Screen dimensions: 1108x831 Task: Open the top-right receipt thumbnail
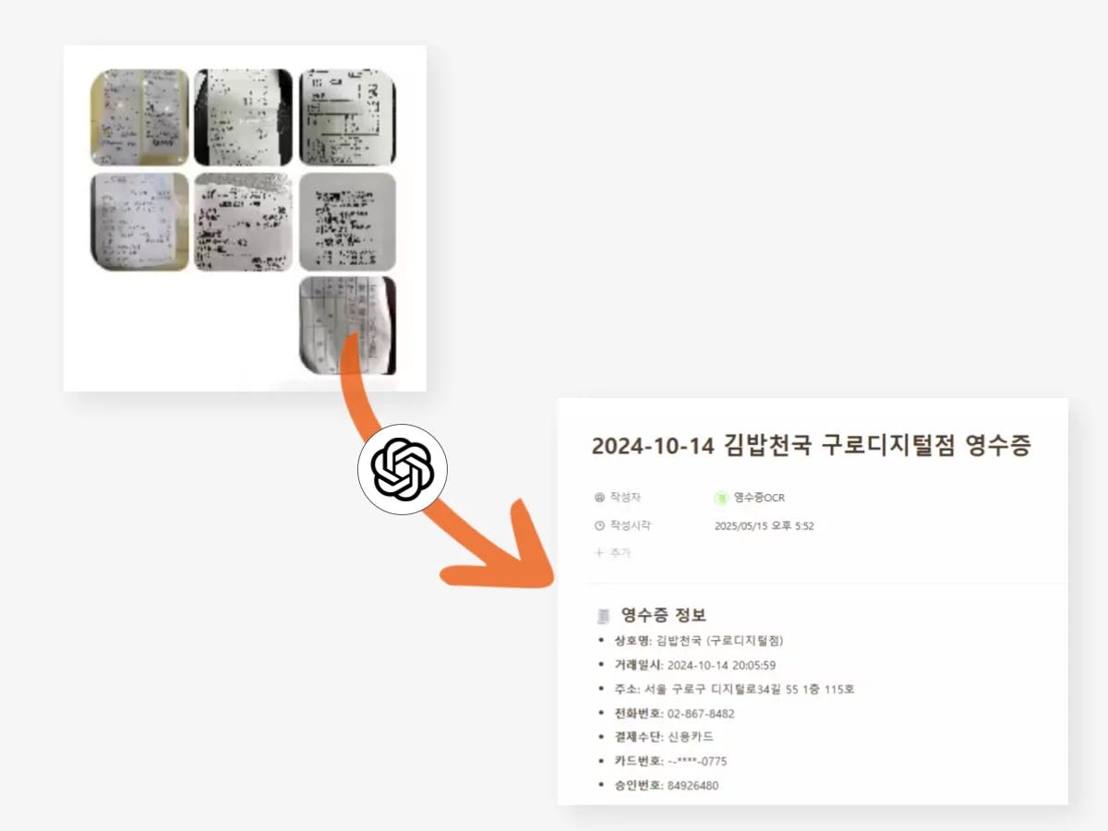[x=348, y=117]
